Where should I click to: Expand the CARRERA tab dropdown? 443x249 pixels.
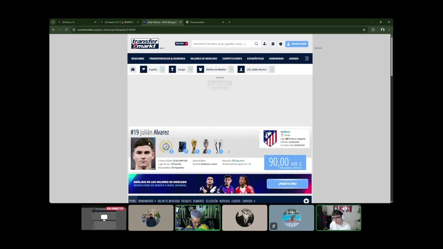(x=248, y=201)
